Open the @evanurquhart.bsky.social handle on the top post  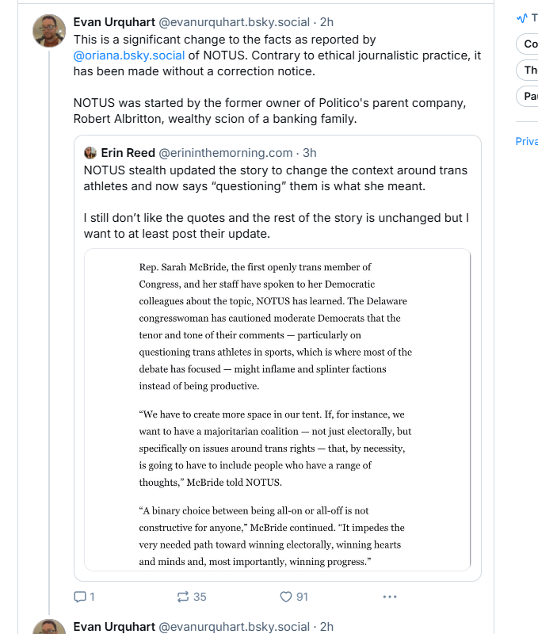[x=235, y=22]
